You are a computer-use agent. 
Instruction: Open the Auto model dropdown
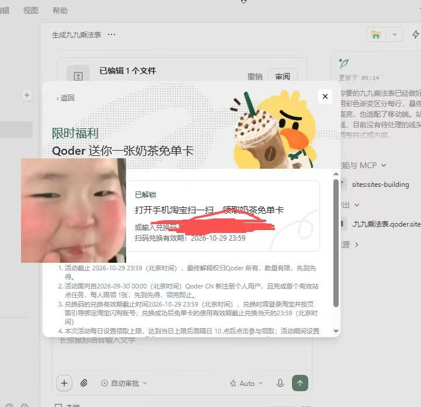[x=246, y=384]
